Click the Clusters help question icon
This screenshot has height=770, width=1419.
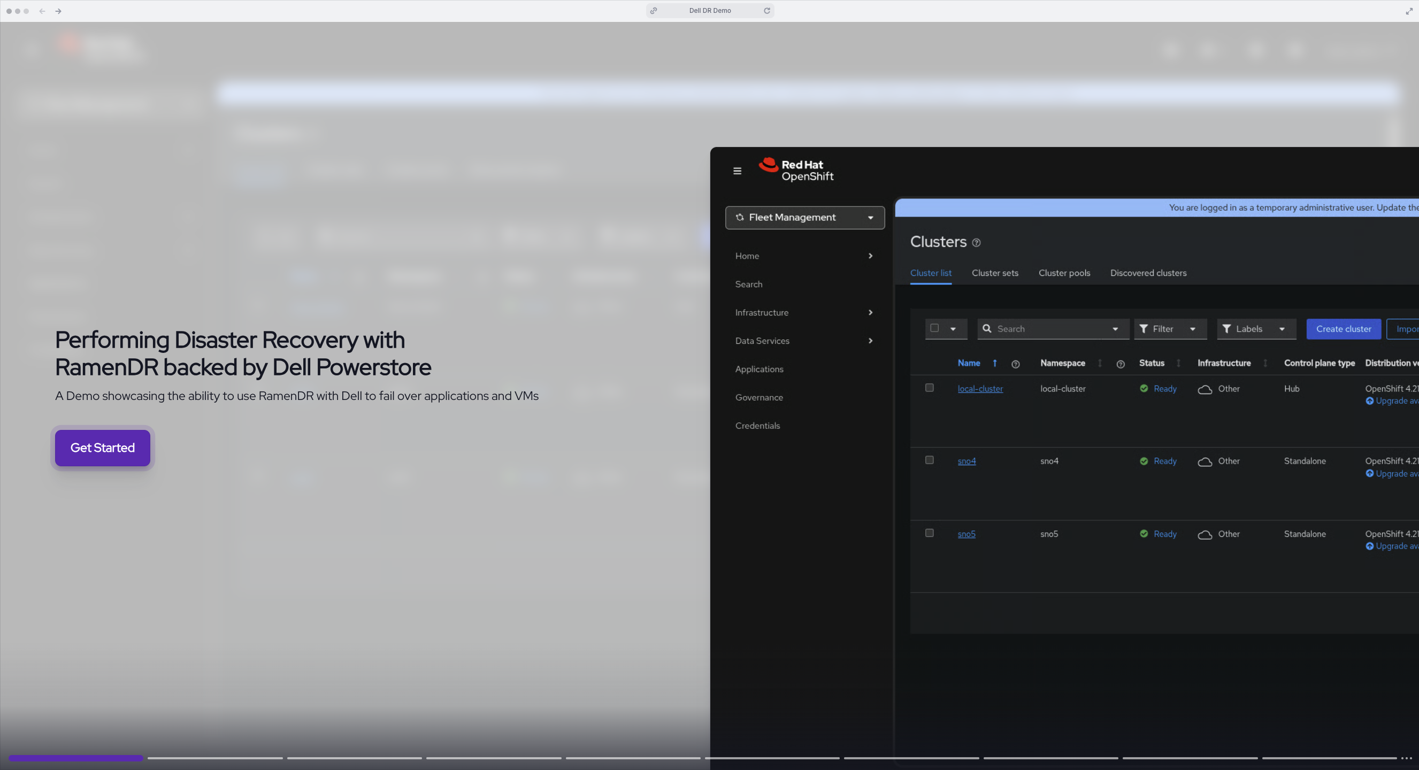point(976,243)
